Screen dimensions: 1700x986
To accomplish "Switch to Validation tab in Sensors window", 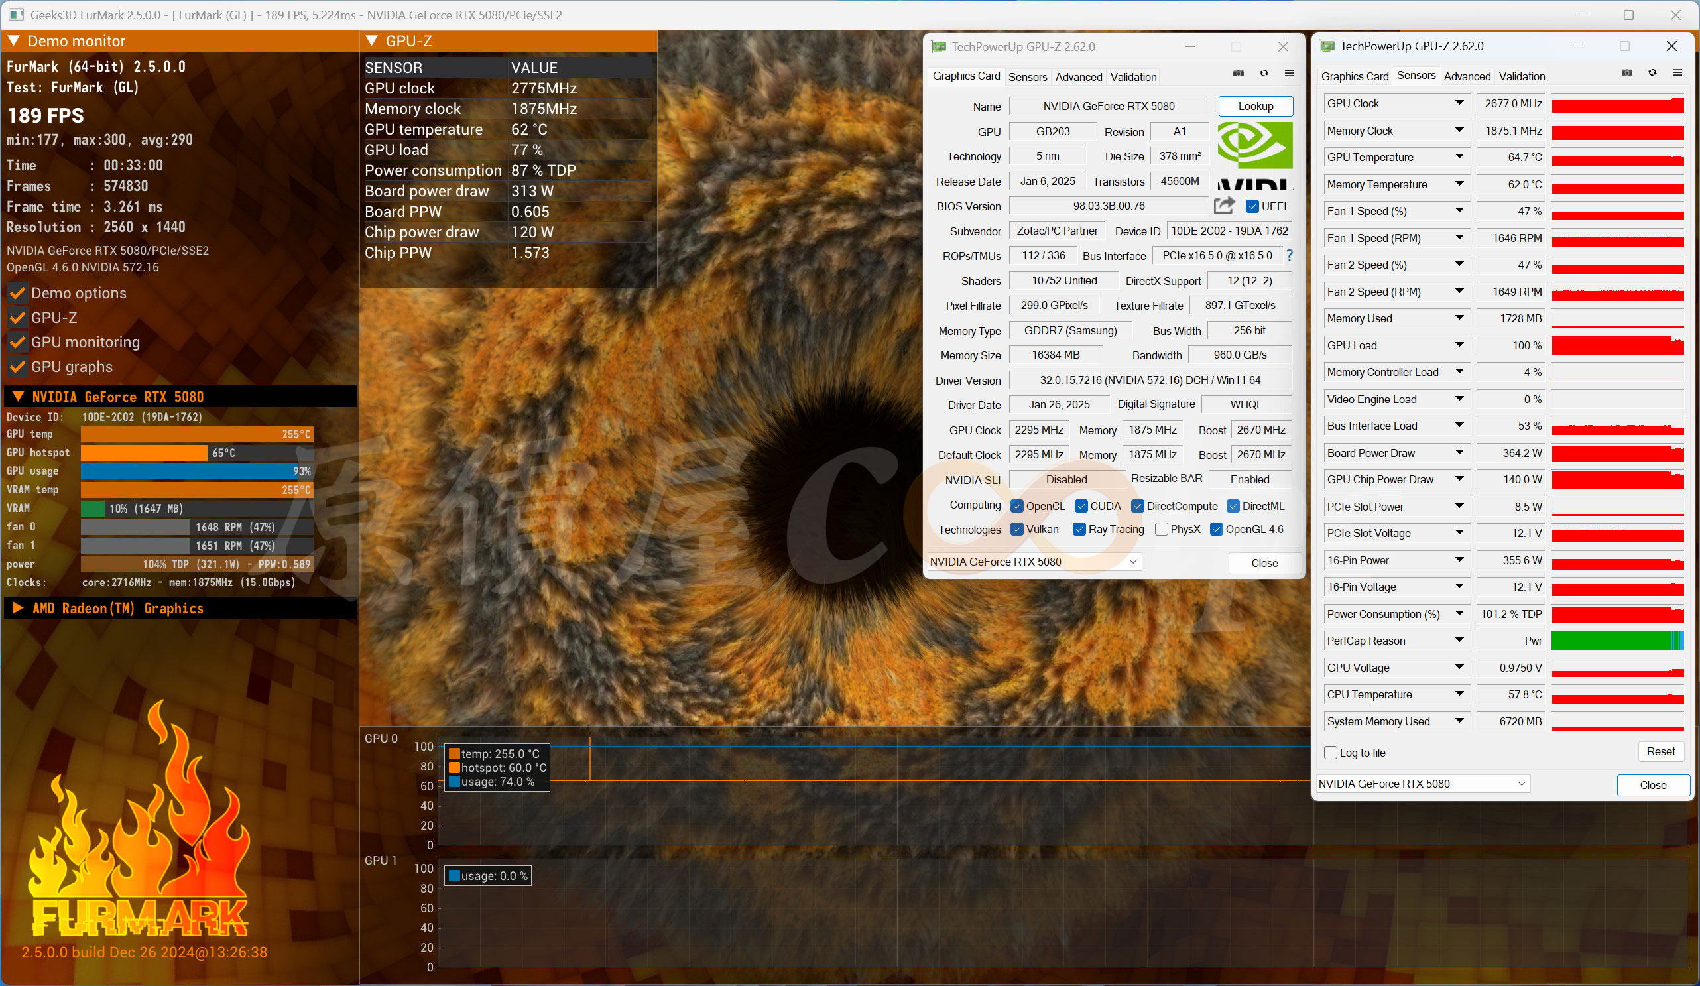I will click(x=1522, y=76).
